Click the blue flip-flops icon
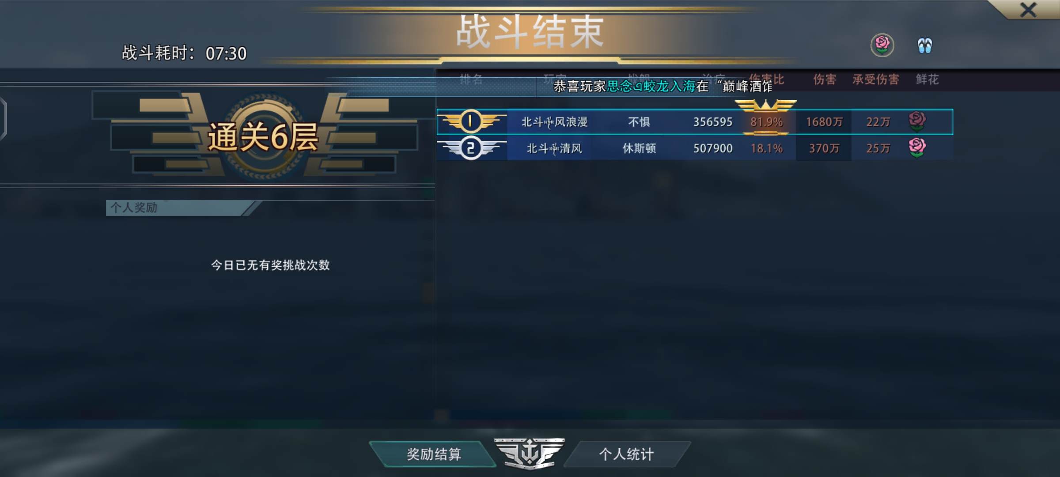Screen dimensions: 1060x477 click(x=924, y=45)
